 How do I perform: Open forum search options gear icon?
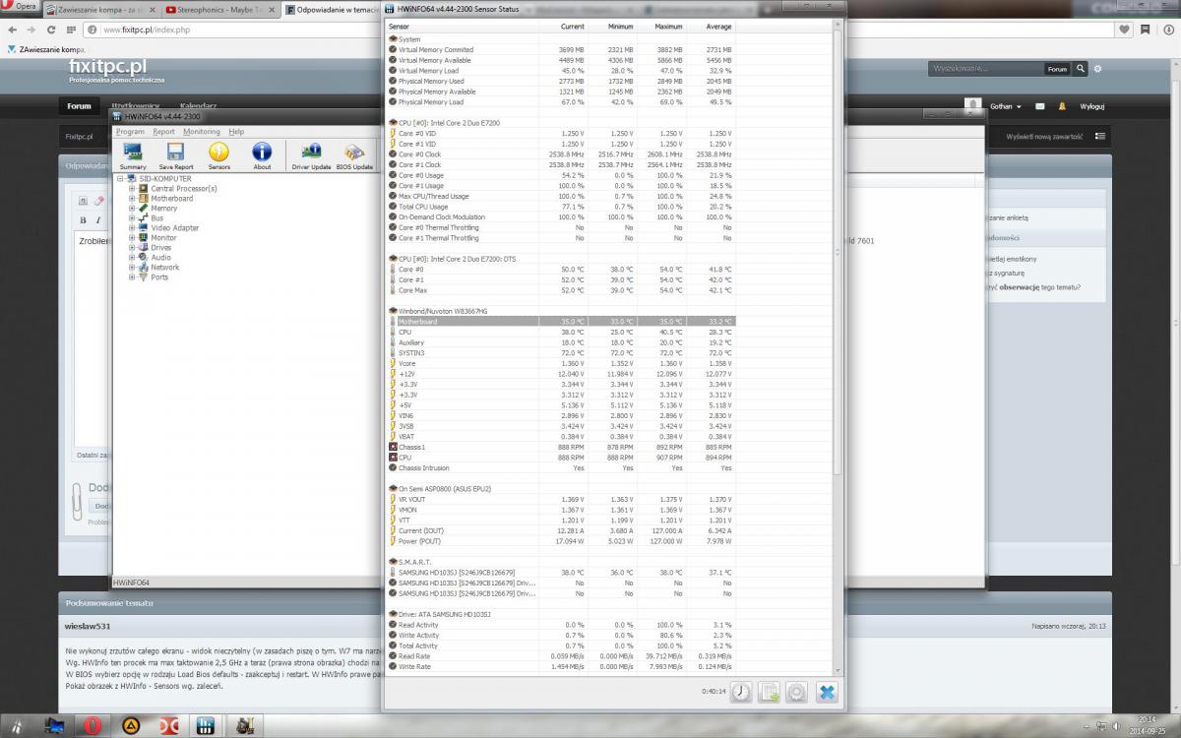pos(1098,69)
